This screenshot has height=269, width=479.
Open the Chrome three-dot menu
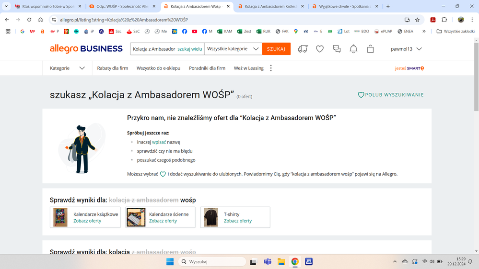pyautogui.click(x=472, y=20)
